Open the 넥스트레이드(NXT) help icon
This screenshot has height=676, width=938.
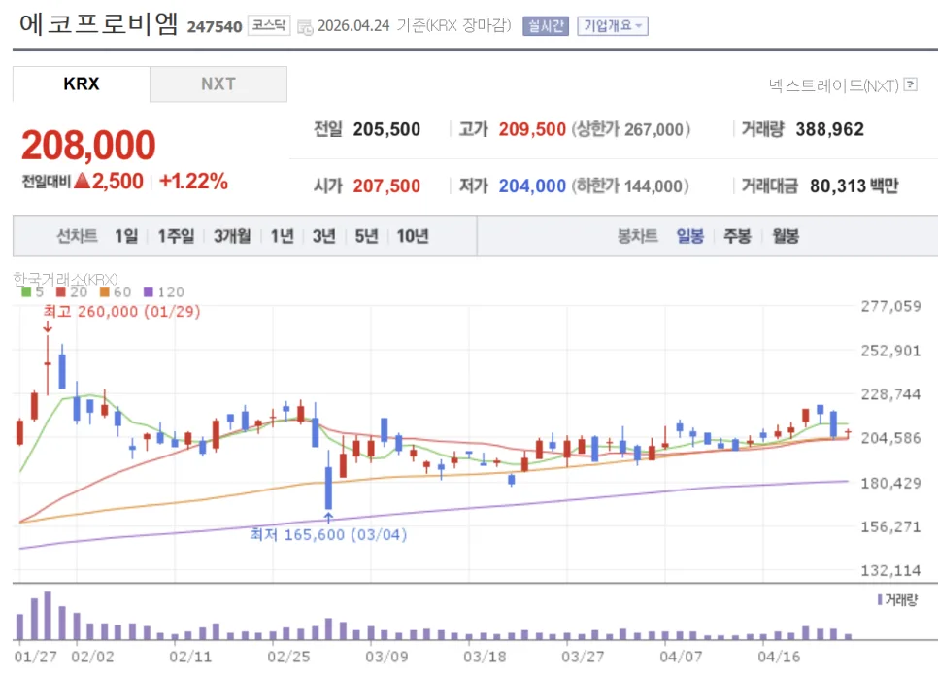point(911,84)
